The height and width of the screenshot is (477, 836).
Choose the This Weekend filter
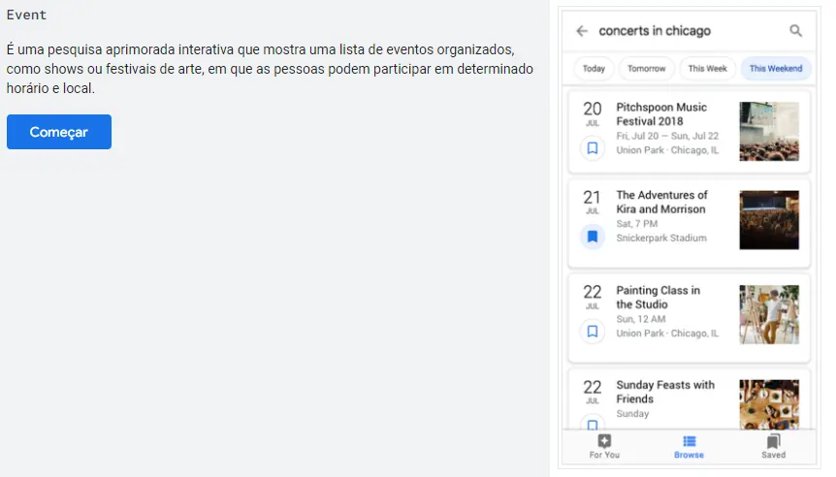pos(776,69)
